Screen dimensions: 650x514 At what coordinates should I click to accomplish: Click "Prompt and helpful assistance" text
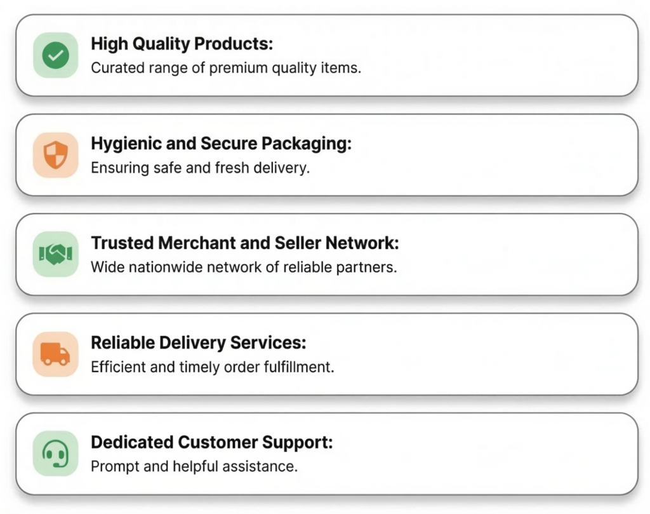pyautogui.click(x=194, y=467)
